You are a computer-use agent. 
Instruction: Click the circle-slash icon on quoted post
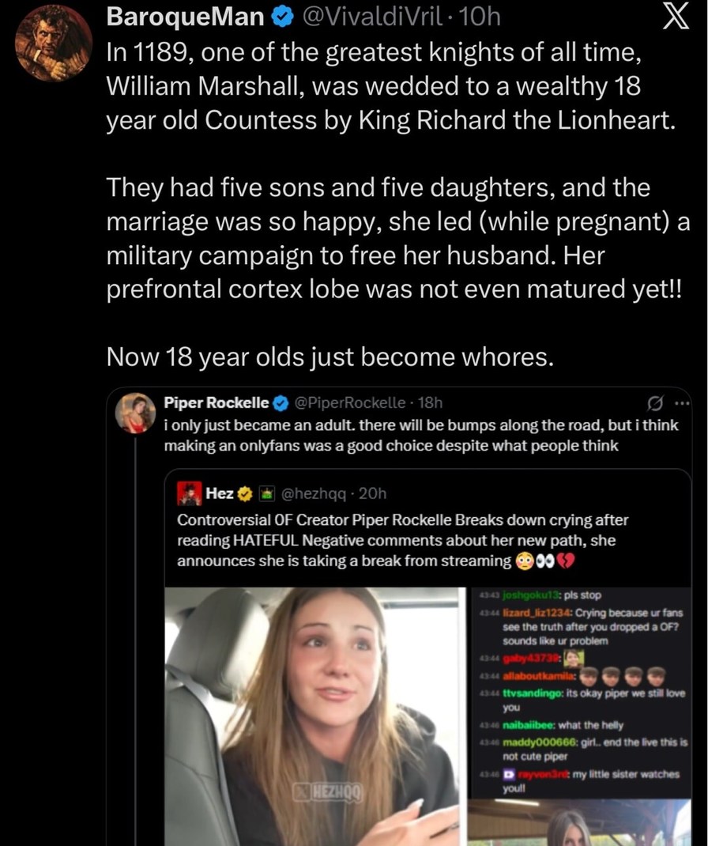pos(655,404)
